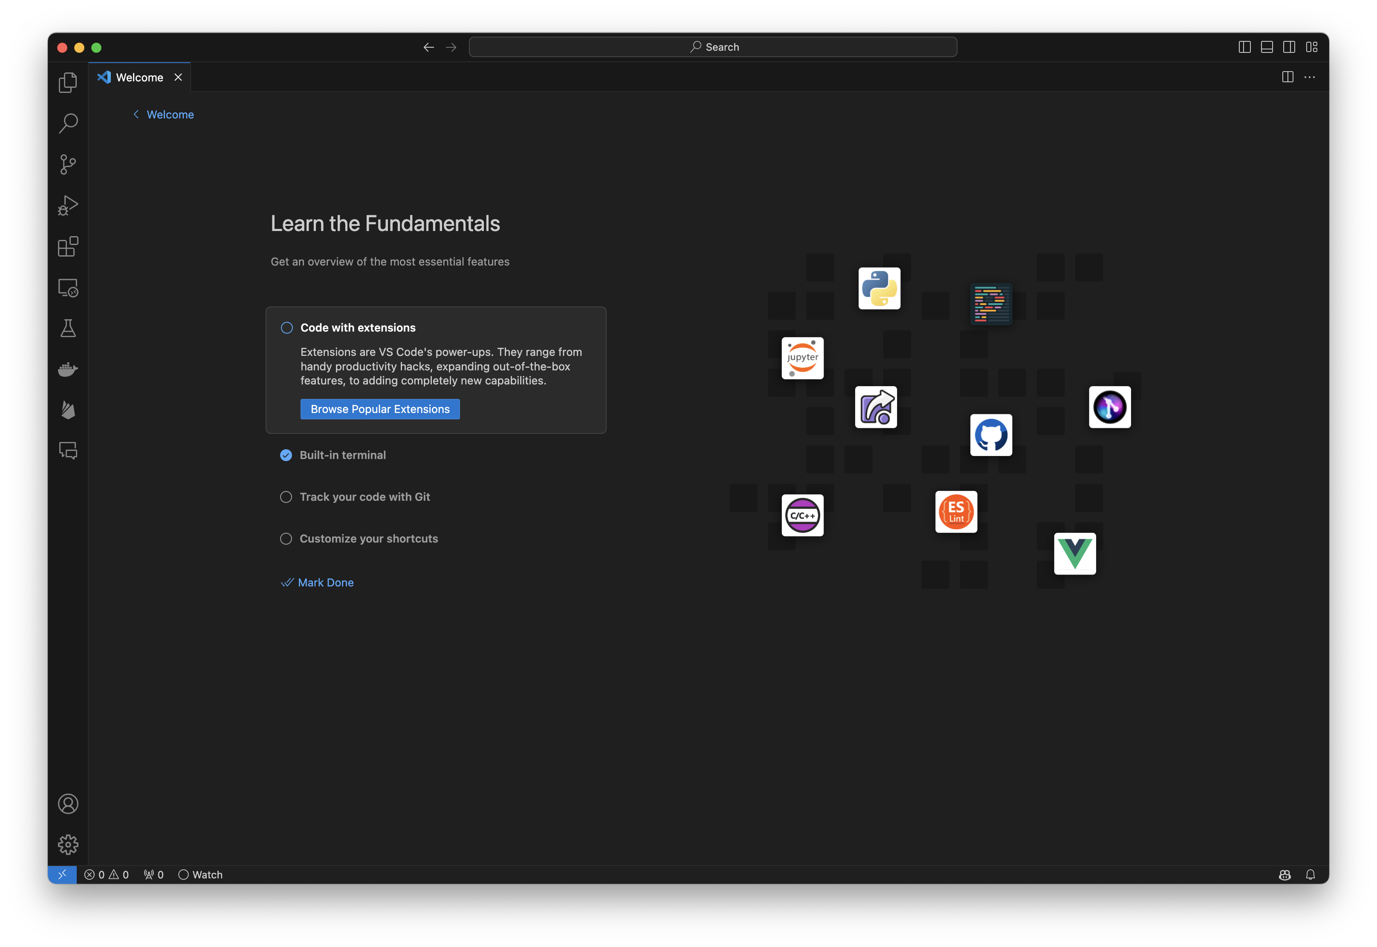This screenshot has height=947, width=1377.
Task: Open the Run and Debug view
Action: [68, 205]
